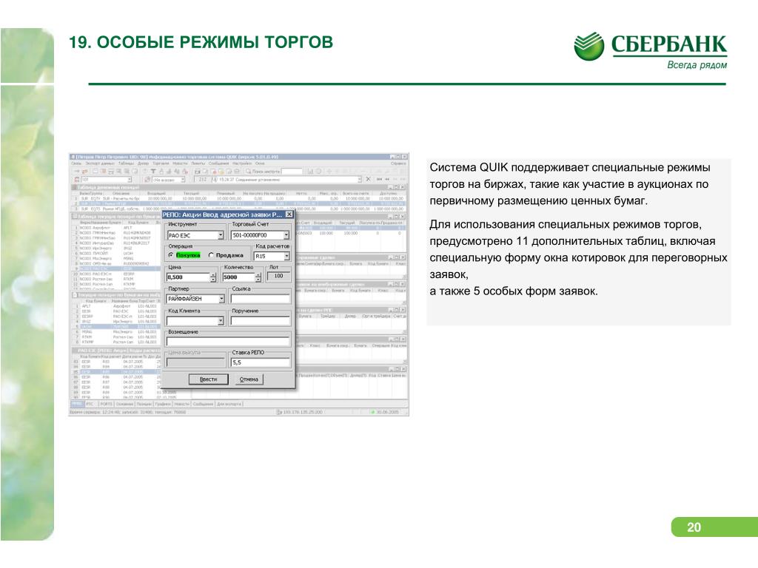Click the Количество field showing 5000
This screenshot has height=568, width=758.
[238, 277]
